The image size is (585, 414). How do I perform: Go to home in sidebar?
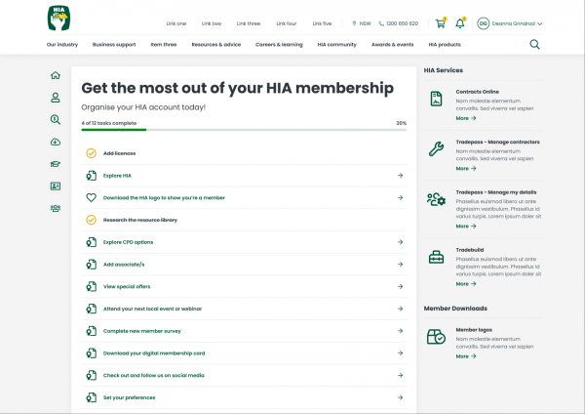pos(56,75)
